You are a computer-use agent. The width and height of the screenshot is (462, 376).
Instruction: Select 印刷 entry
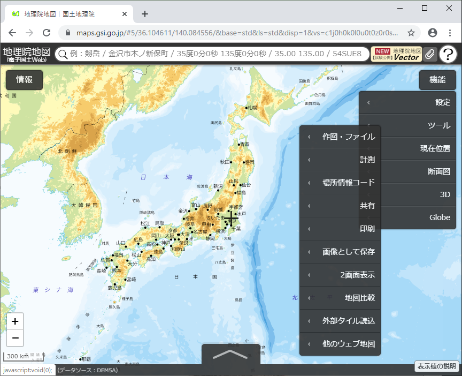coord(340,229)
